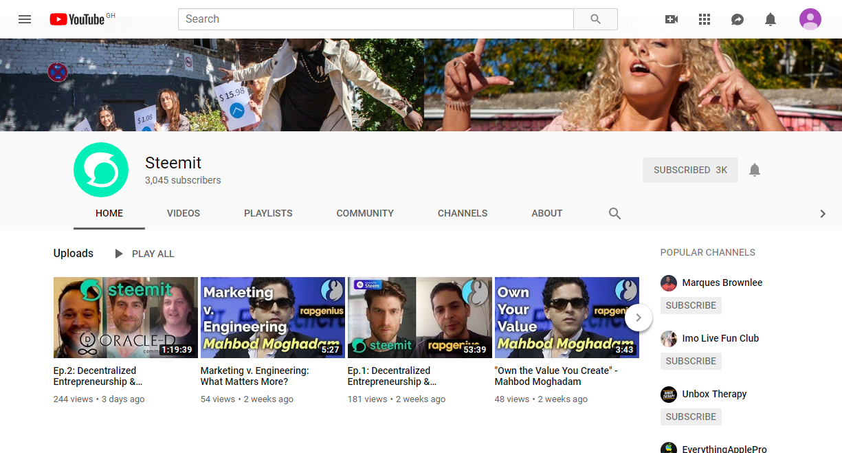Click title '"Own the Value You Create" - Mahbod Moghadam'
The height and width of the screenshot is (453, 842).
(556, 376)
